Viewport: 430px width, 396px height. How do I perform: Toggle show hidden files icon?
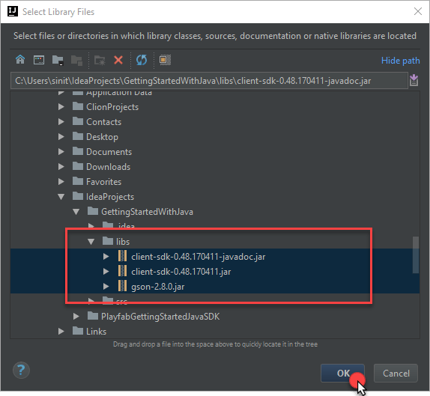coord(165,60)
